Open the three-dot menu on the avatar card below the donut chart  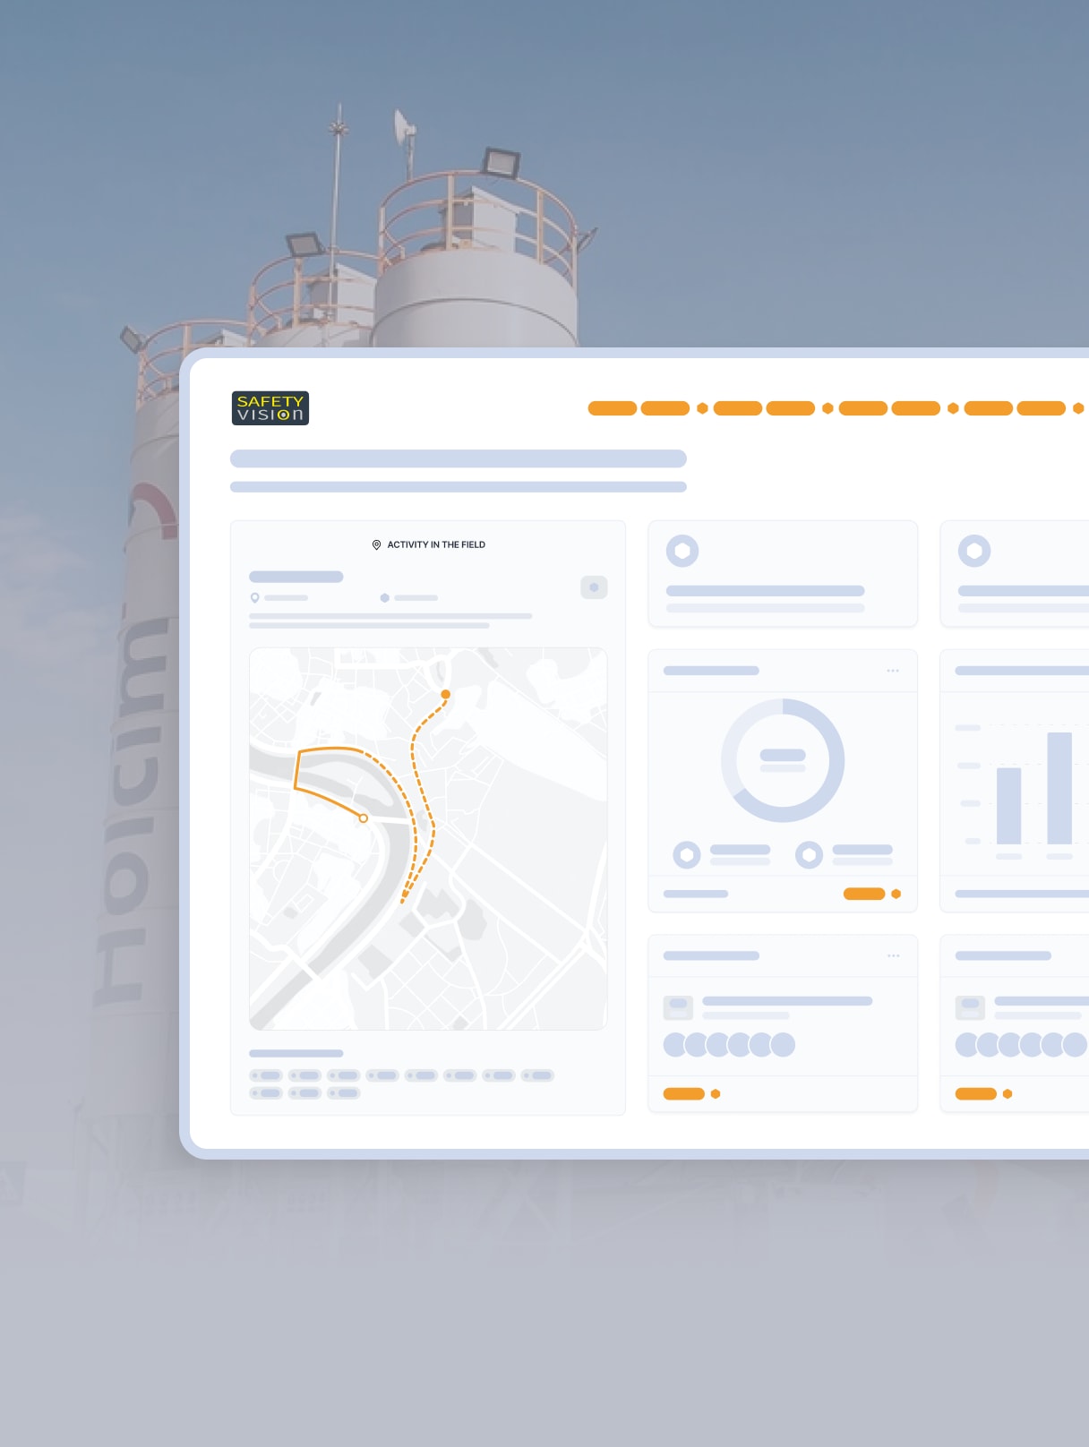click(893, 955)
